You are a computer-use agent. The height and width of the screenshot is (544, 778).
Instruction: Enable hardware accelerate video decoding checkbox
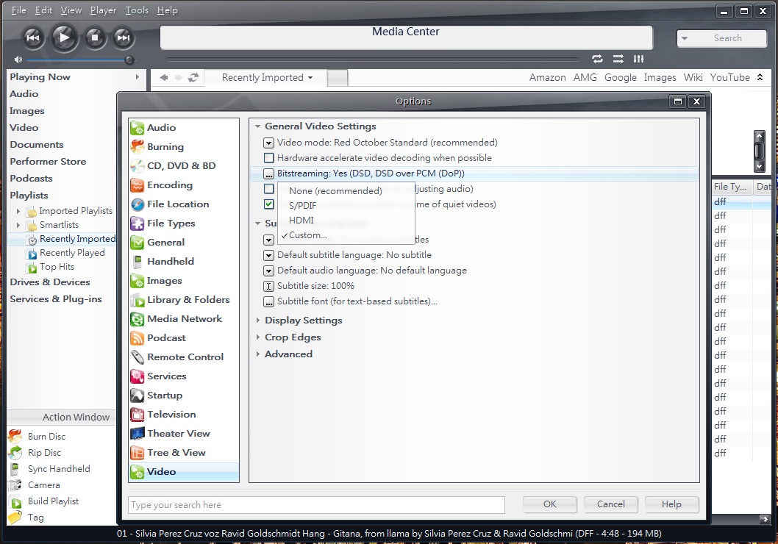tap(269, 158)
